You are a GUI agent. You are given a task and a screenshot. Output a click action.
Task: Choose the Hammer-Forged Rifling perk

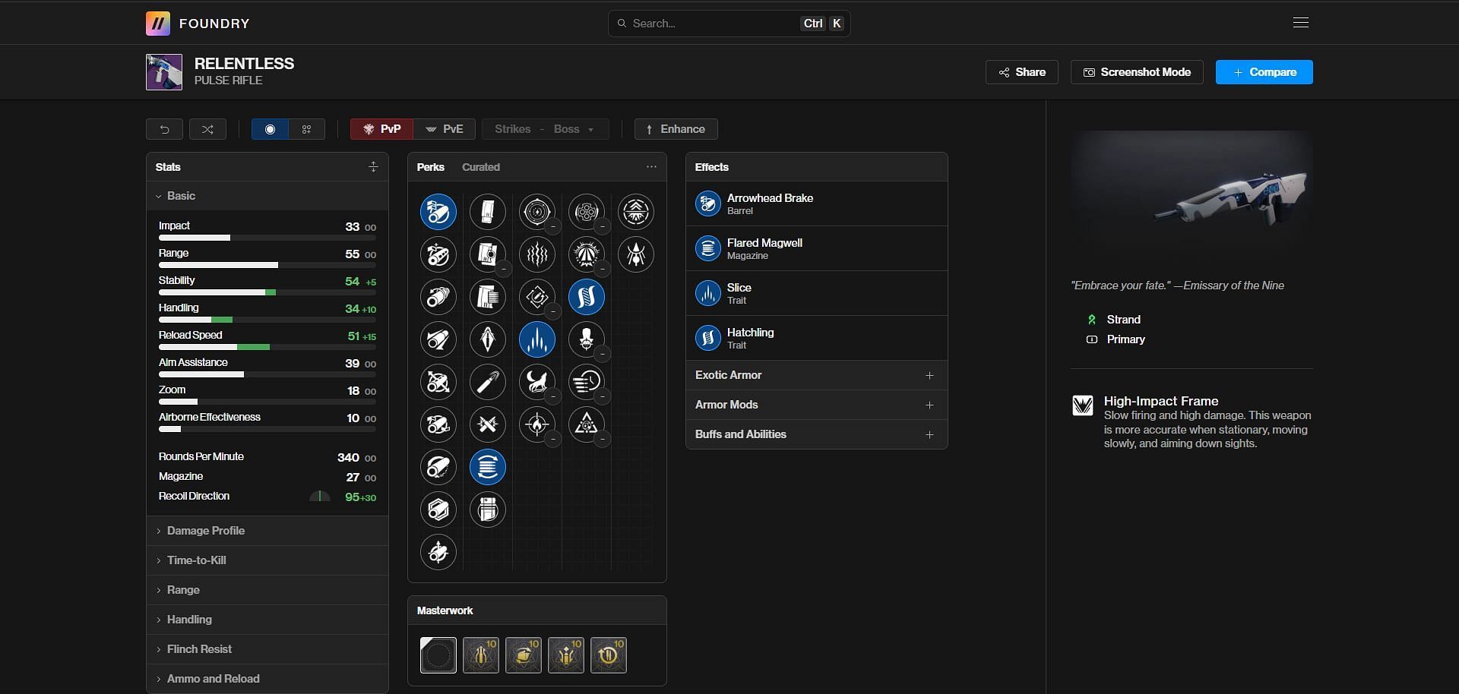pyautogui.click(x=438, y=467)
